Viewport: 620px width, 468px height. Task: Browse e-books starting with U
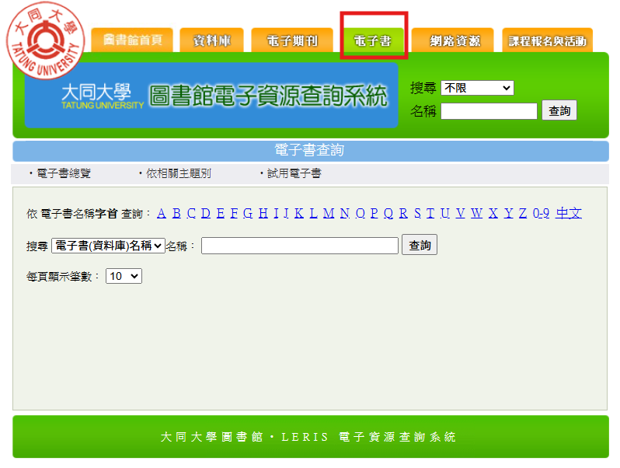pos(445,213)
